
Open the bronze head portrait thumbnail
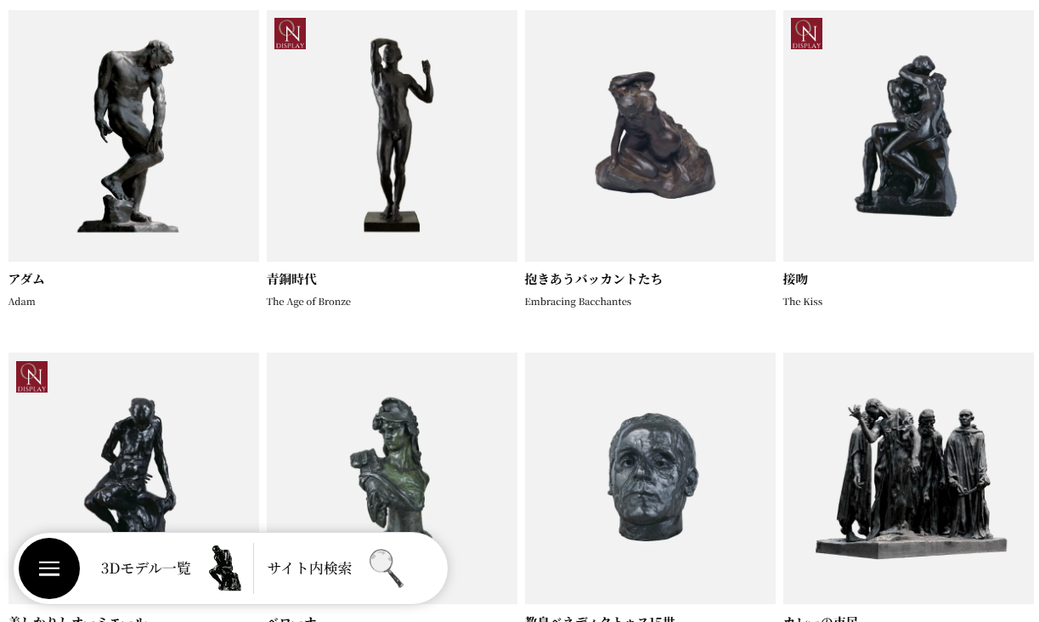(x=650, y=478)
